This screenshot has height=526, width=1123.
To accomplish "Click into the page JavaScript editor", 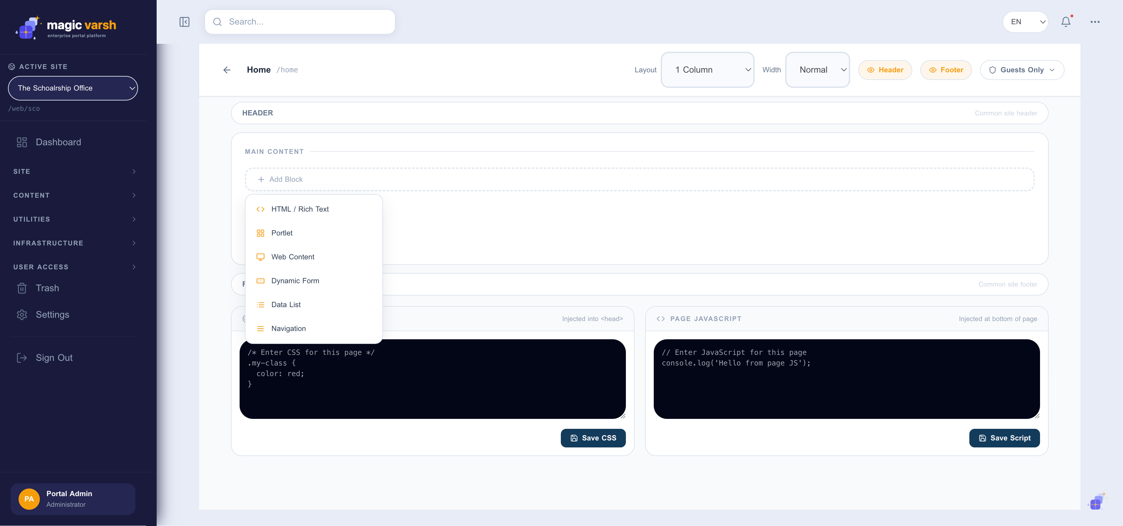I will pyautogui.click(x=847, y=379).
